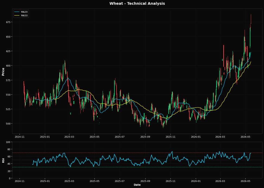Click the cyan MA20 line sample in legend

pos(17,12)
